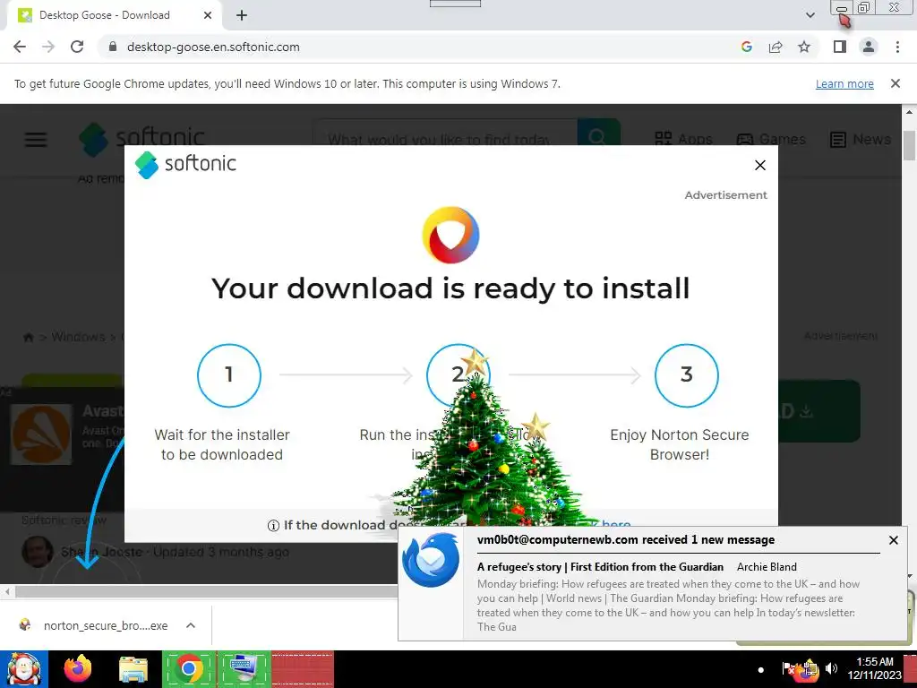Open File Explorer from taskbar
Screen dimensions: 917x688
point(133,669)
